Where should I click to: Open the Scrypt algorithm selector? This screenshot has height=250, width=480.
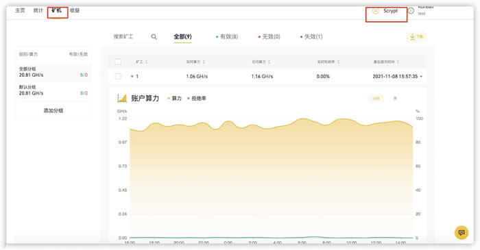[x=386, y=14]
